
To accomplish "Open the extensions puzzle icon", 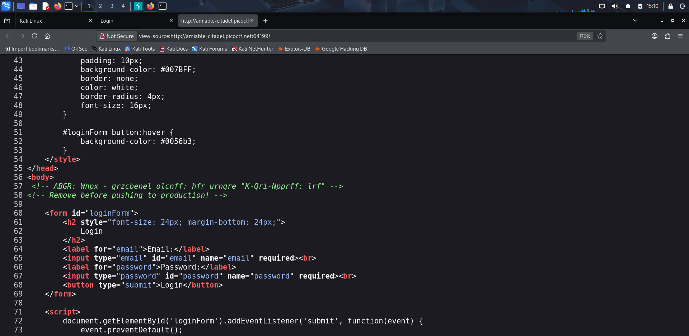I will coord(667,36).
